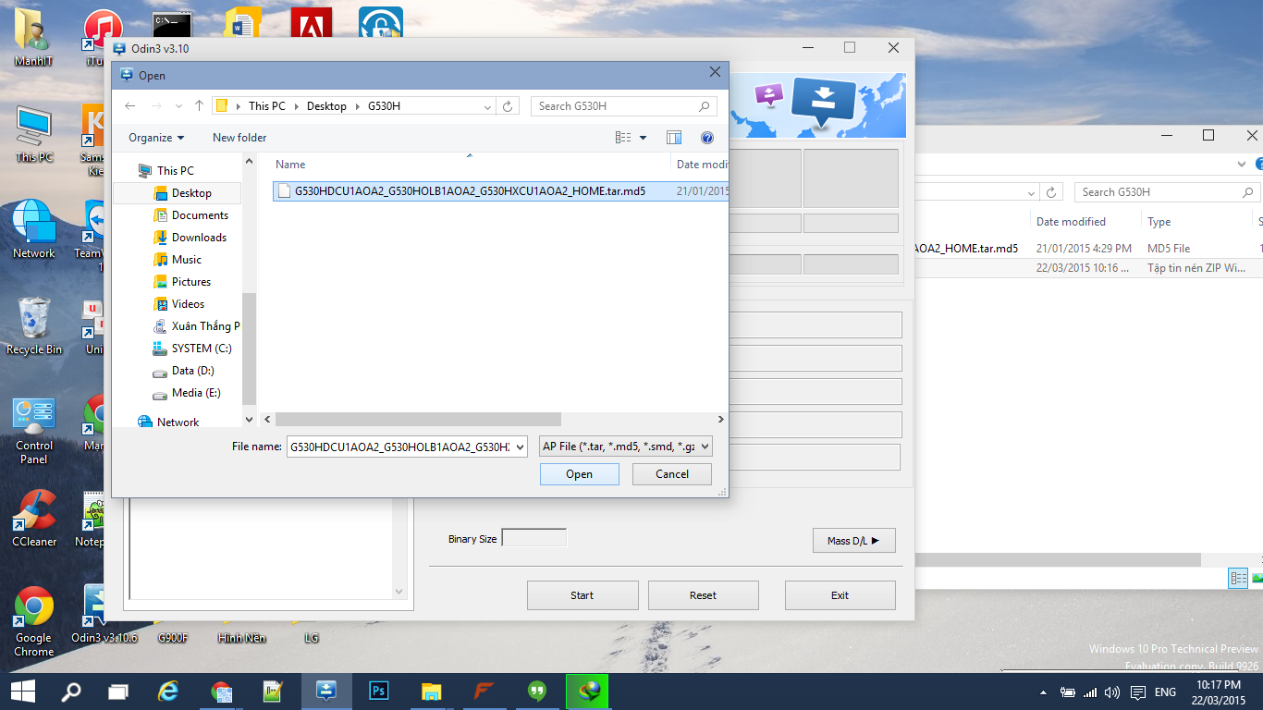
Task: Expand the AP File type filter dropdown
Action: click(x=705, y=447)
